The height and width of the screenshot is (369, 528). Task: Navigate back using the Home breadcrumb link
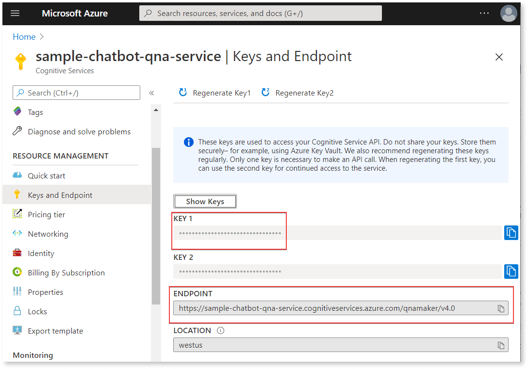coord(24,36)
